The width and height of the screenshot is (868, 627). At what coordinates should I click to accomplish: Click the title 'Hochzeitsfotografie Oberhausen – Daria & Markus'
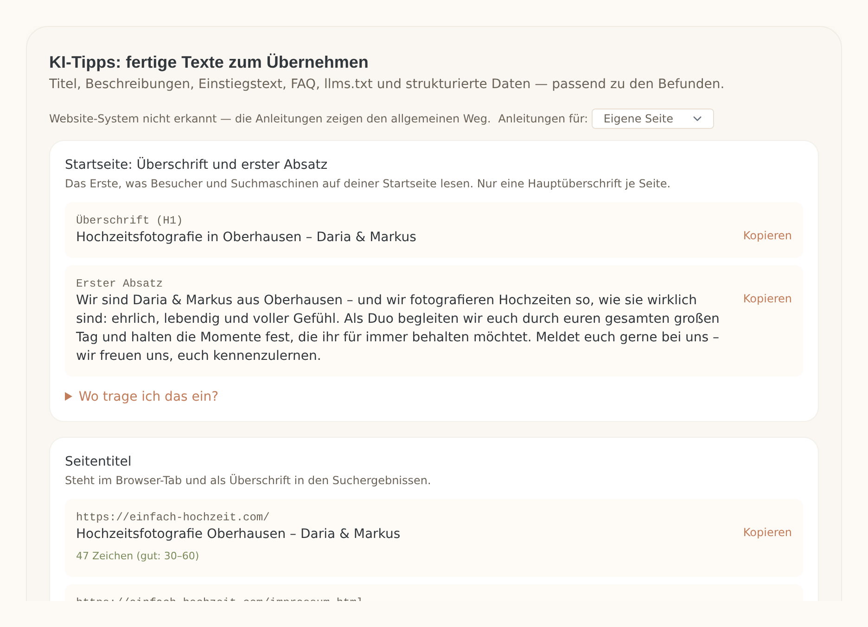point(238,534)
